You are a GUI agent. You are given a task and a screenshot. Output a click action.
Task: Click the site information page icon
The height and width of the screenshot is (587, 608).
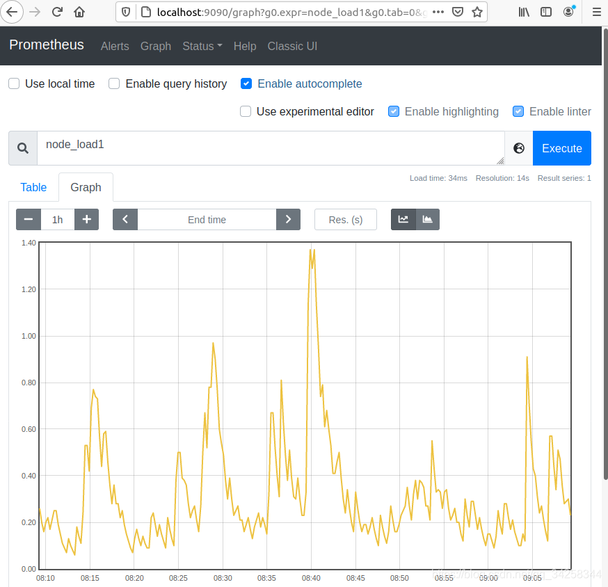[146, 12]
